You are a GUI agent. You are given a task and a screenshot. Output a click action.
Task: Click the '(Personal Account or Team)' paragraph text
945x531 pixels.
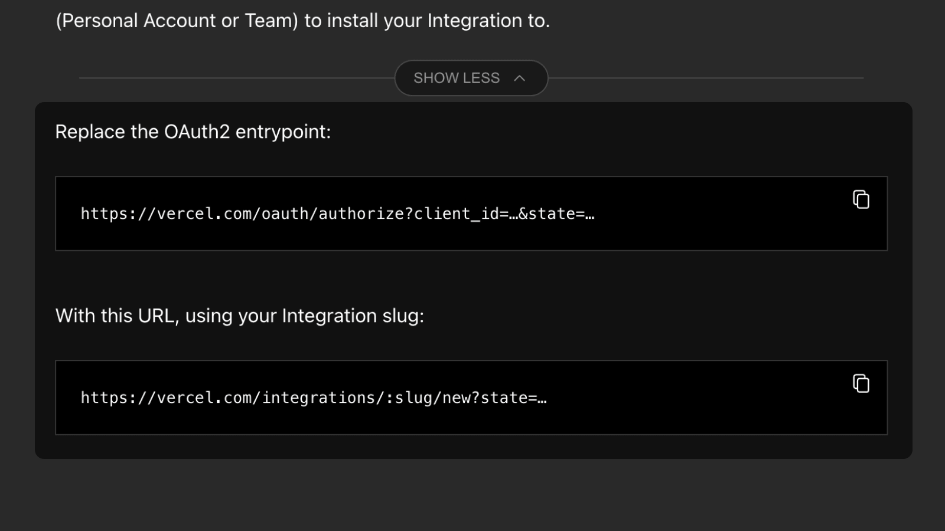302,21
